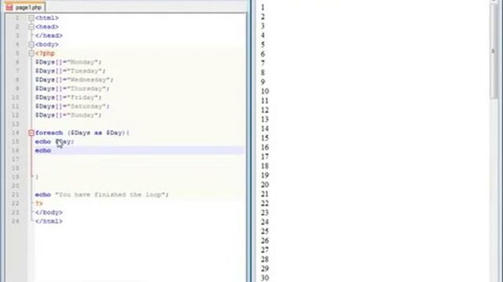Click the number 18 in the browser output
The height and width of the screenshot is (282, 503).
[265, 166]
